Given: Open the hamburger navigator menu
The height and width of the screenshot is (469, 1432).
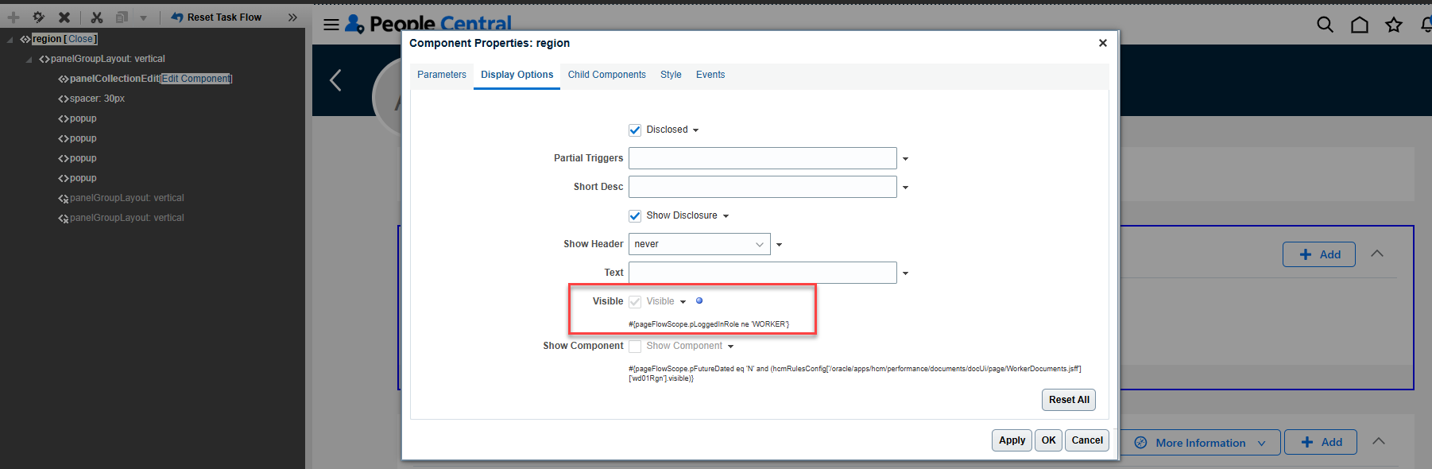Looking at the screenshot, I should 331,25.
